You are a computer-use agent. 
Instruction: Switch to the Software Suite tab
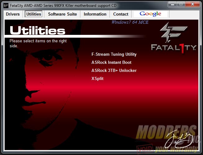coord(62,14)
